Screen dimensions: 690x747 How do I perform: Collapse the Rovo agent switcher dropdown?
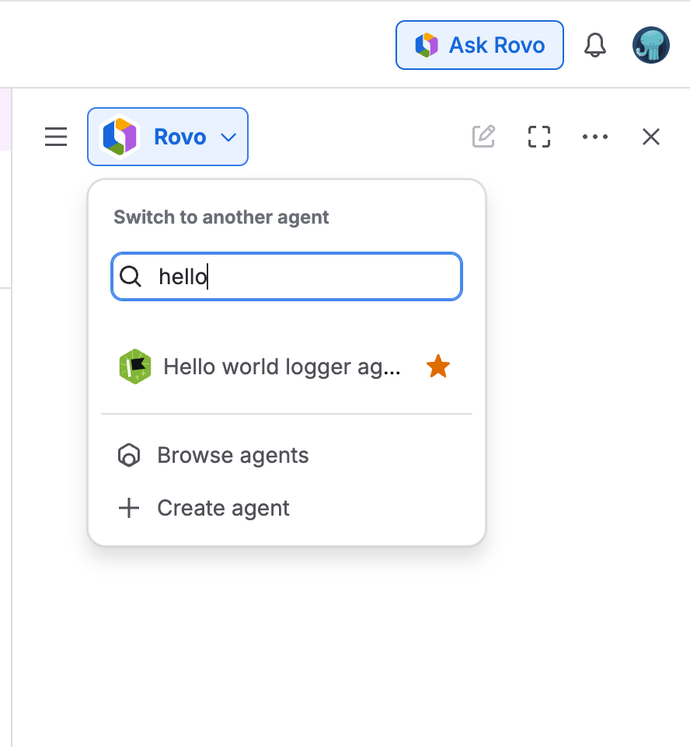click(x=168, y=137)
